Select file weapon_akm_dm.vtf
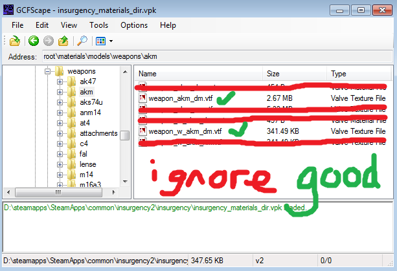 [x=181, y=98]
